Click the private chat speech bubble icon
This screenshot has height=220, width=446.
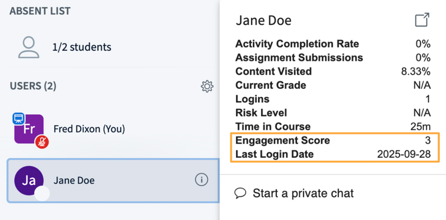[x=241, y=193]
